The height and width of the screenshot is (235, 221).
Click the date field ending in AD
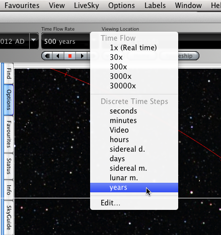pos(15,41)
